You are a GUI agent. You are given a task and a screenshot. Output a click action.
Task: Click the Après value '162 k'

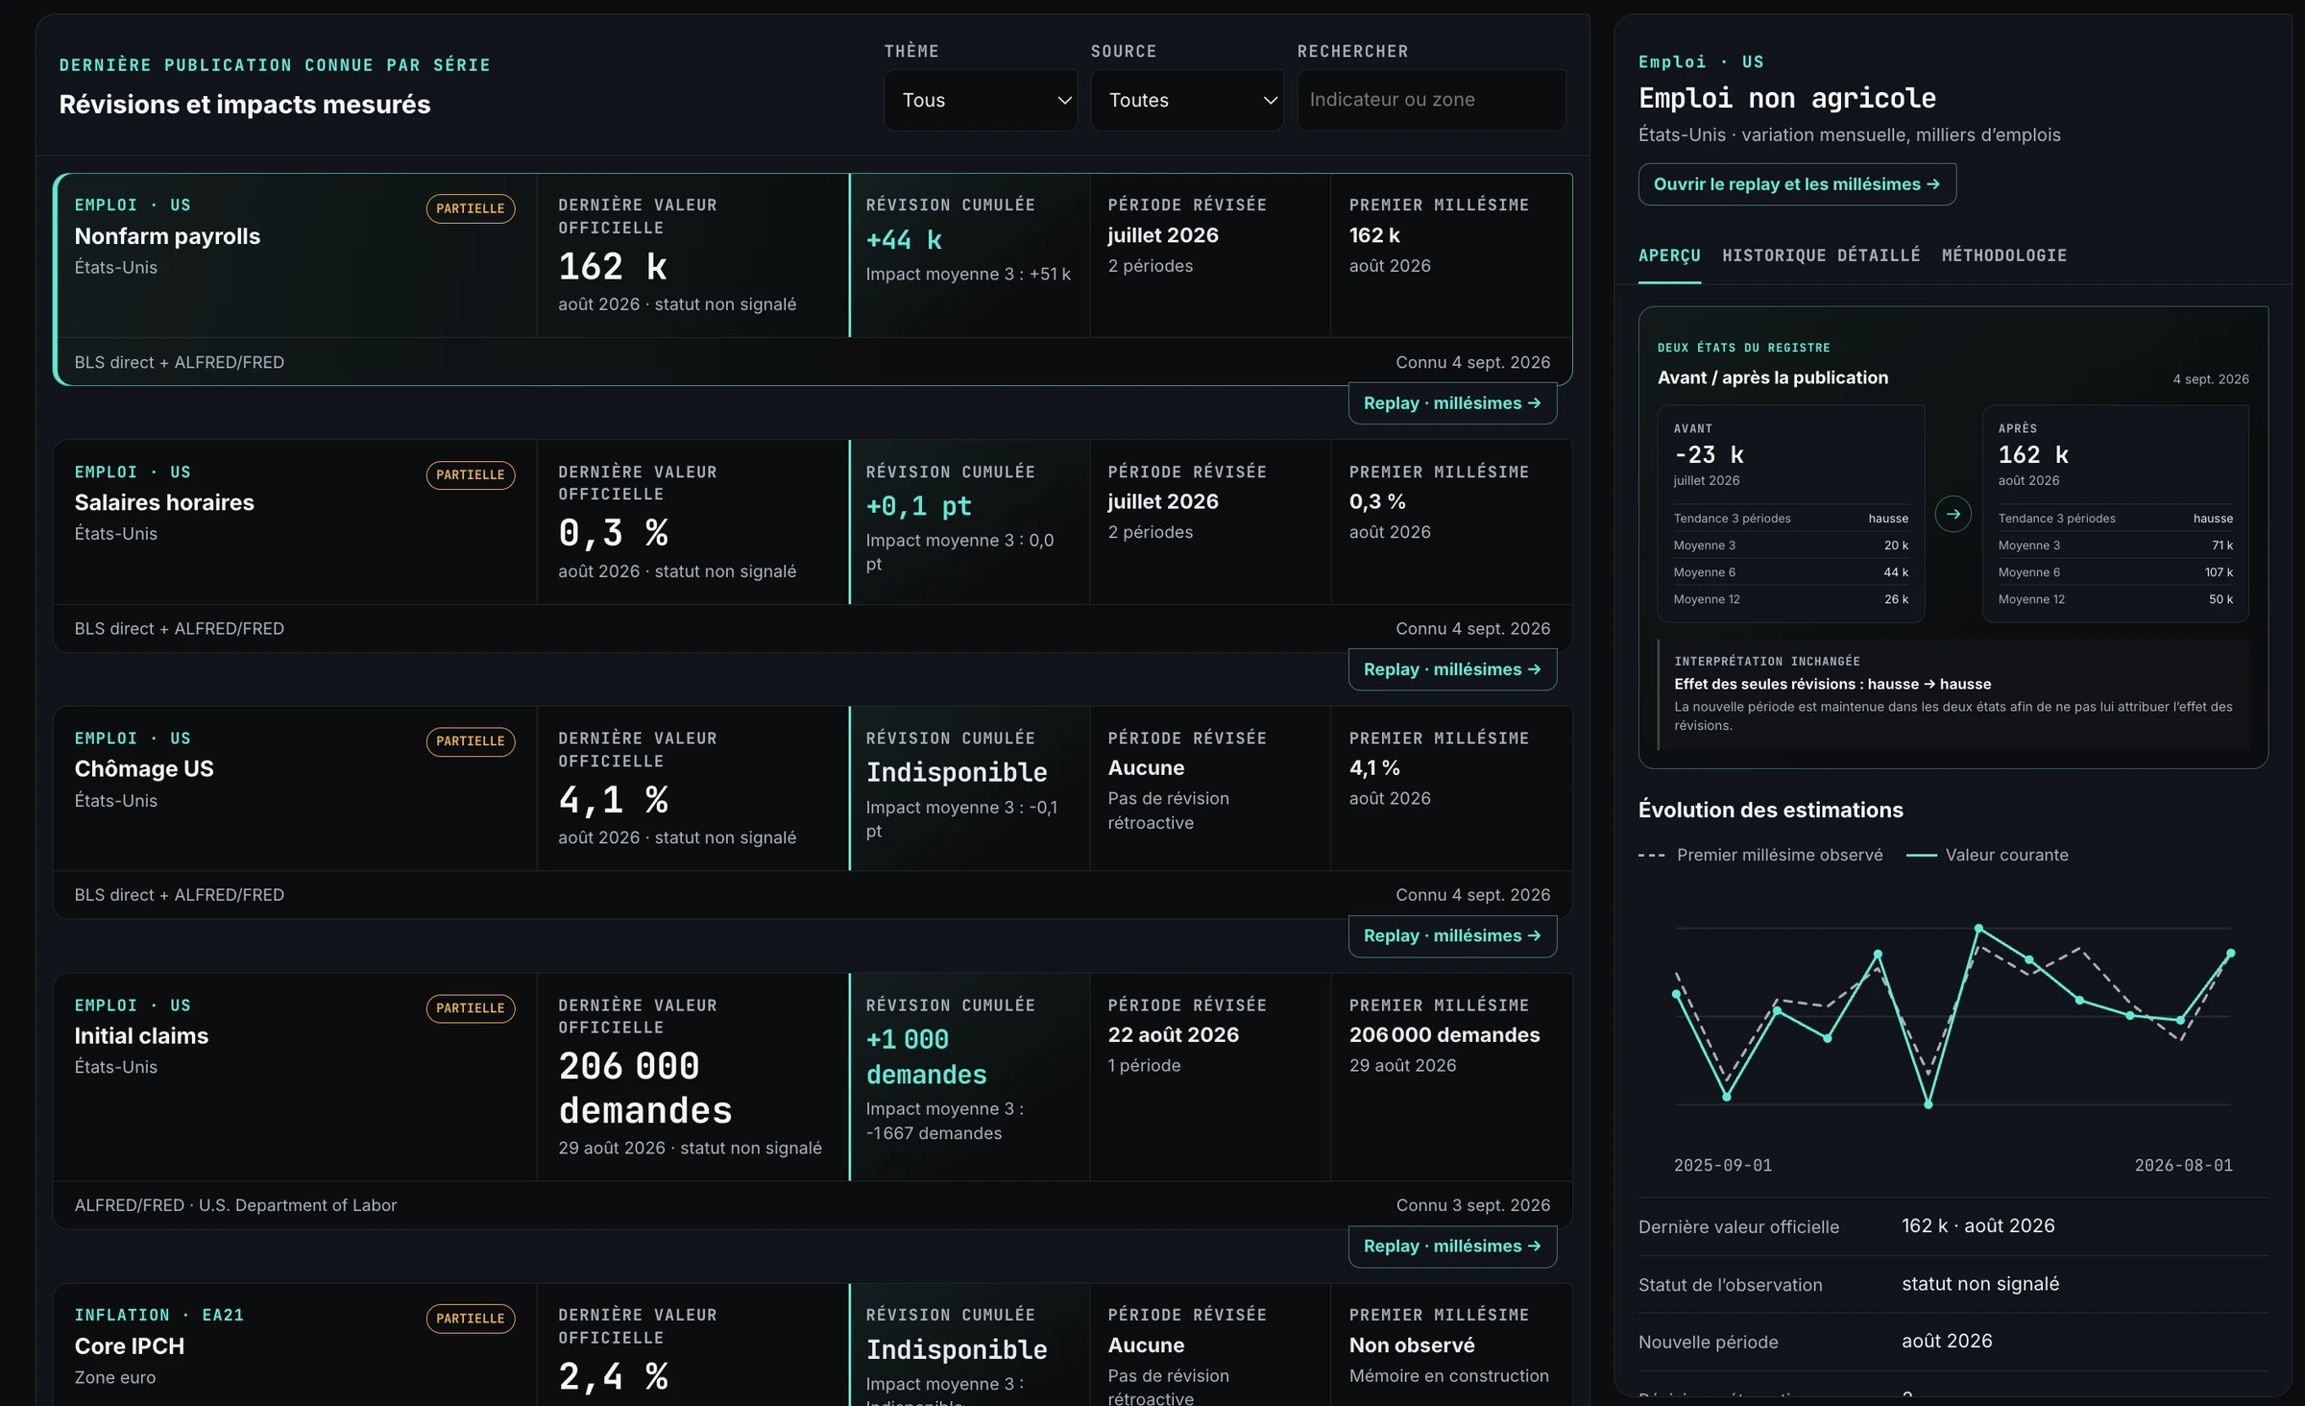point(2033,454)
